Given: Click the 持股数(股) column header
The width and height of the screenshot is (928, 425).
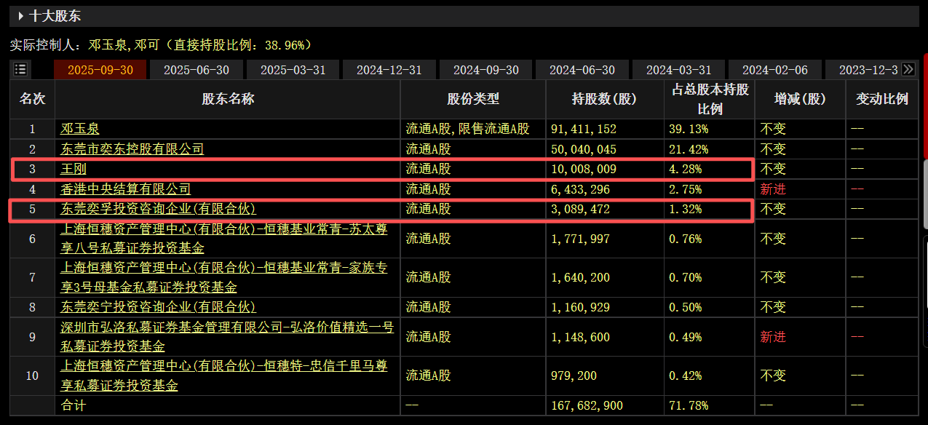Looking at the screenshot, I should click(604, 100).
